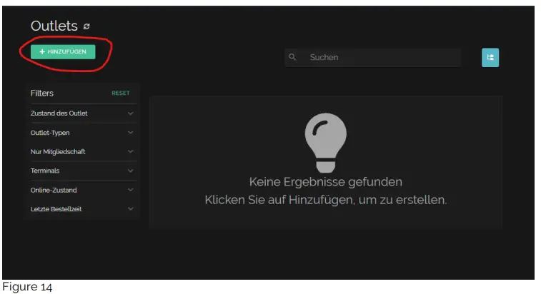
Task: Expand the Terminals filter
Action: coord(82,171)
